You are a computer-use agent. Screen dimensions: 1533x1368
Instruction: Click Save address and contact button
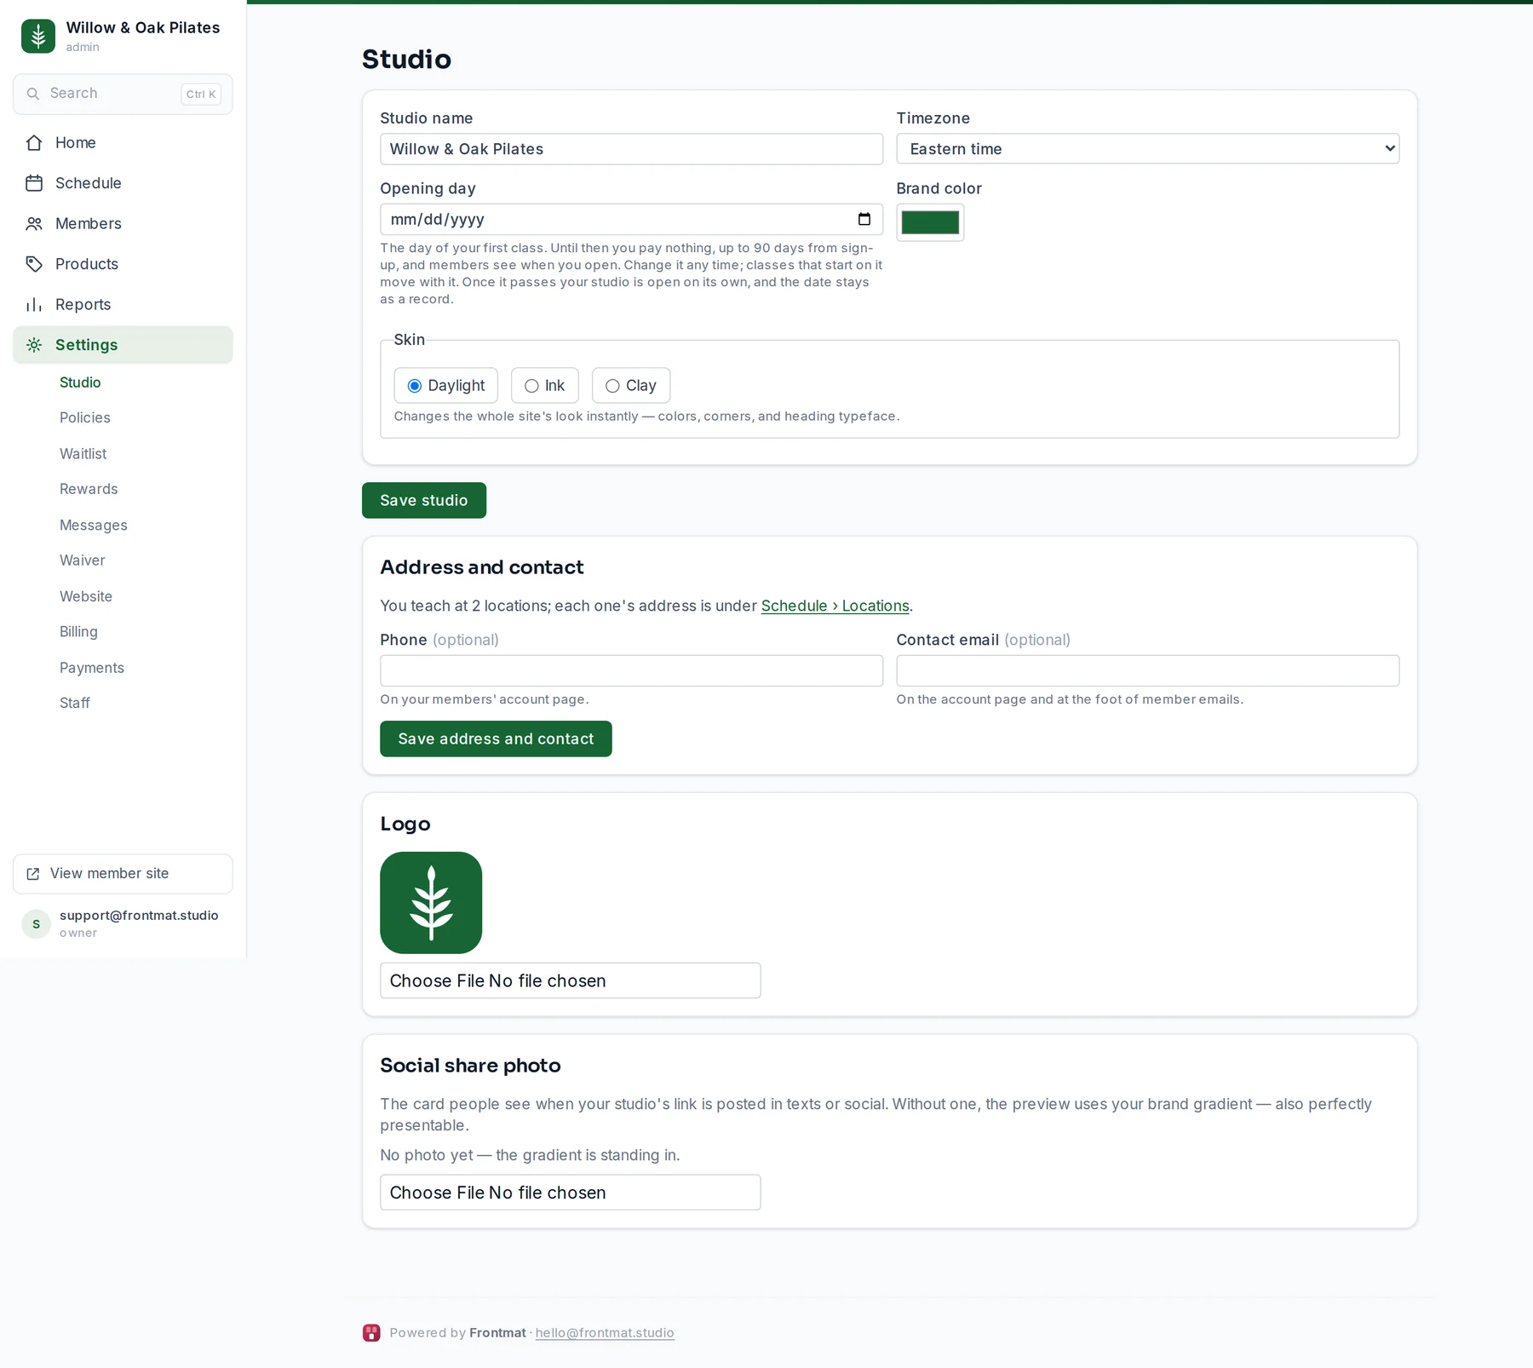(x=496, y=739)
